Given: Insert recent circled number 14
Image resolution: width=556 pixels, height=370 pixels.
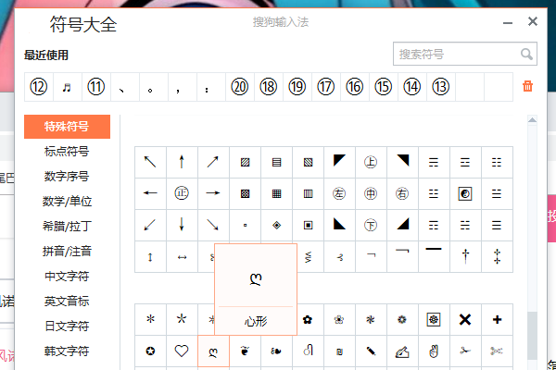Looking at the screenshot, I should click(x=412, y=87).
